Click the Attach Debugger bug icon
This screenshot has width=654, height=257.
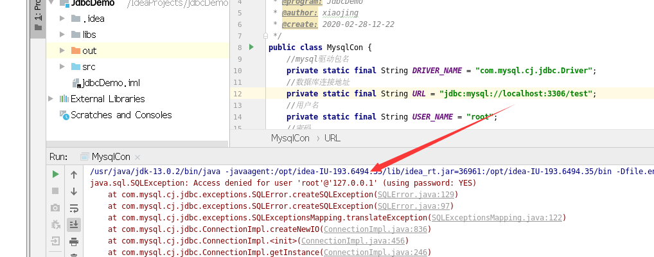point(55,224)
